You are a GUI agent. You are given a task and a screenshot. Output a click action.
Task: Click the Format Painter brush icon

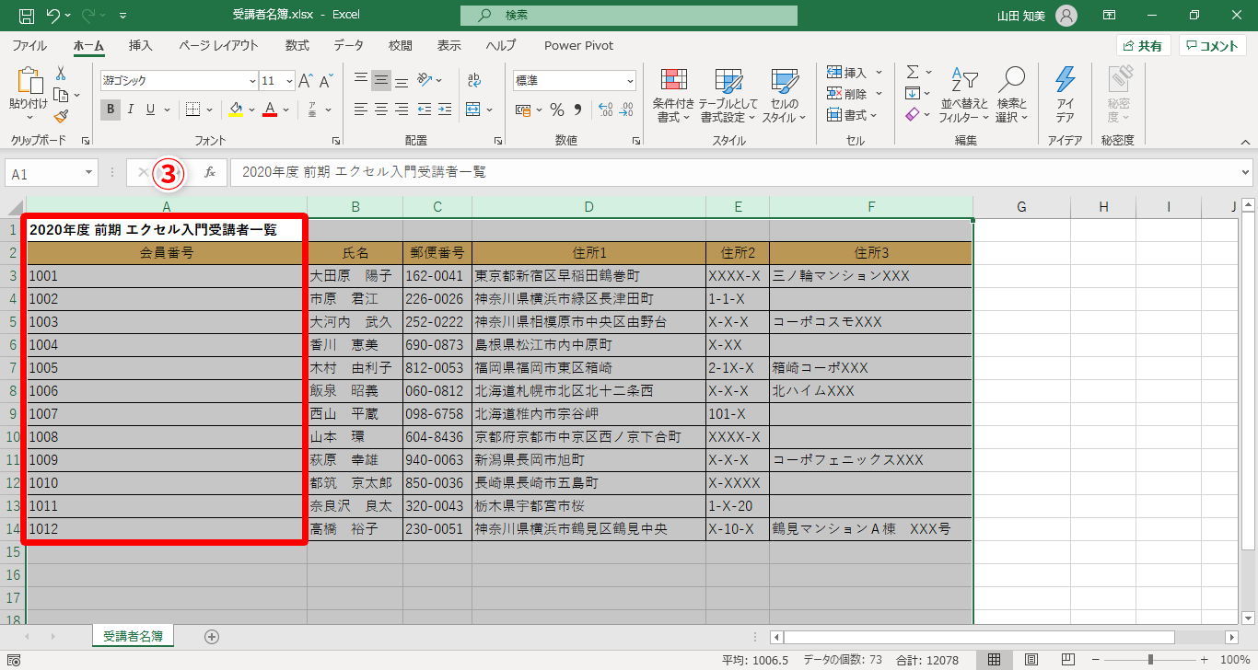[x=61, y=116]
